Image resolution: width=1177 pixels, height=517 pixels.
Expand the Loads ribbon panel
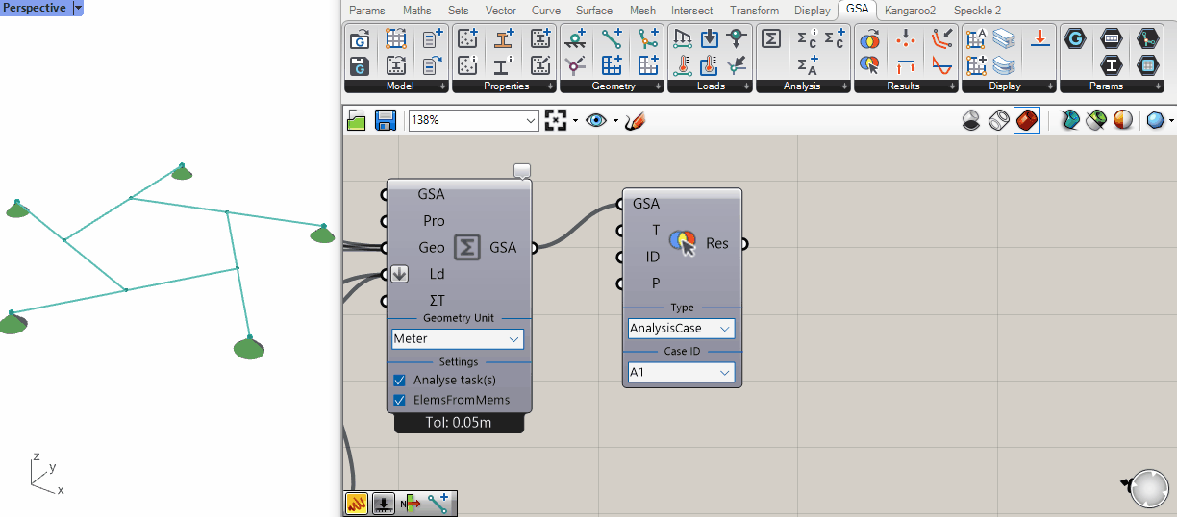click(747, 86)
